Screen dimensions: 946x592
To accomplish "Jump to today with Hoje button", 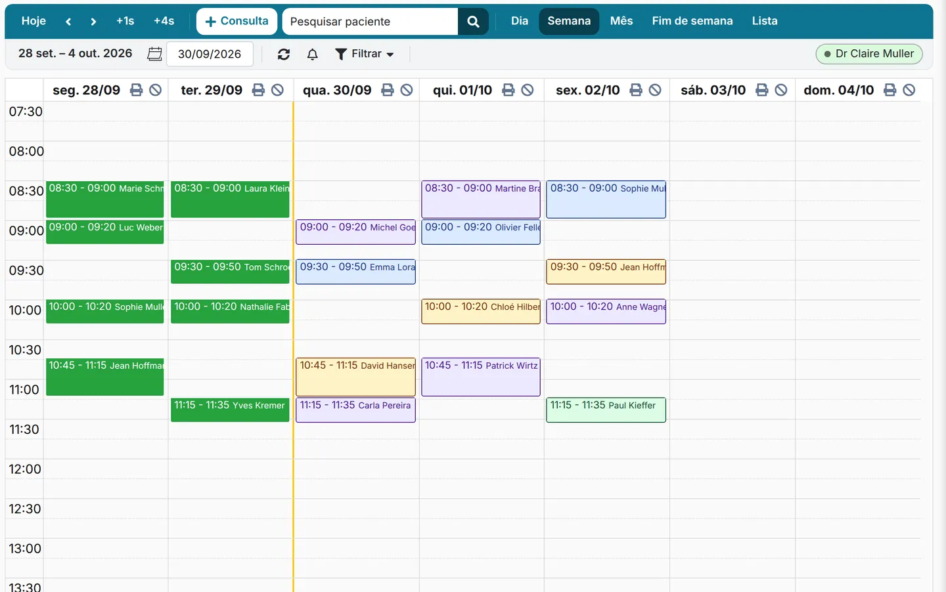I will click(34, 21).
